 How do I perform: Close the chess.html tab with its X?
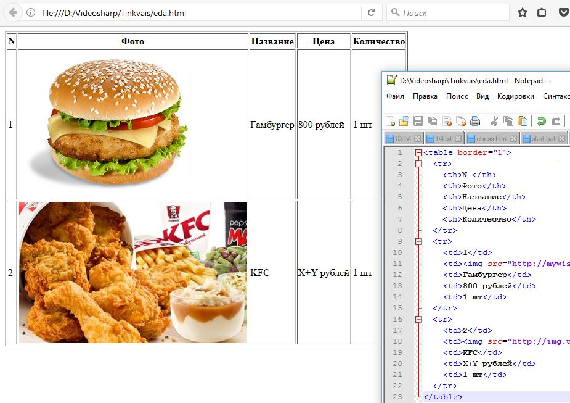click(x=513, y=139)
